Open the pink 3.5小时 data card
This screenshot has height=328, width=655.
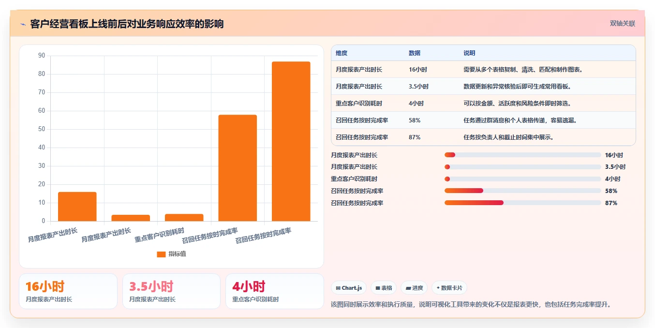[x=171, y=291]
